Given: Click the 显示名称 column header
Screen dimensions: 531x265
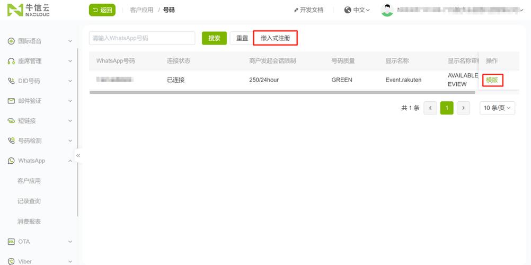Looking at the screenshot, I should [x=397, y=61].
